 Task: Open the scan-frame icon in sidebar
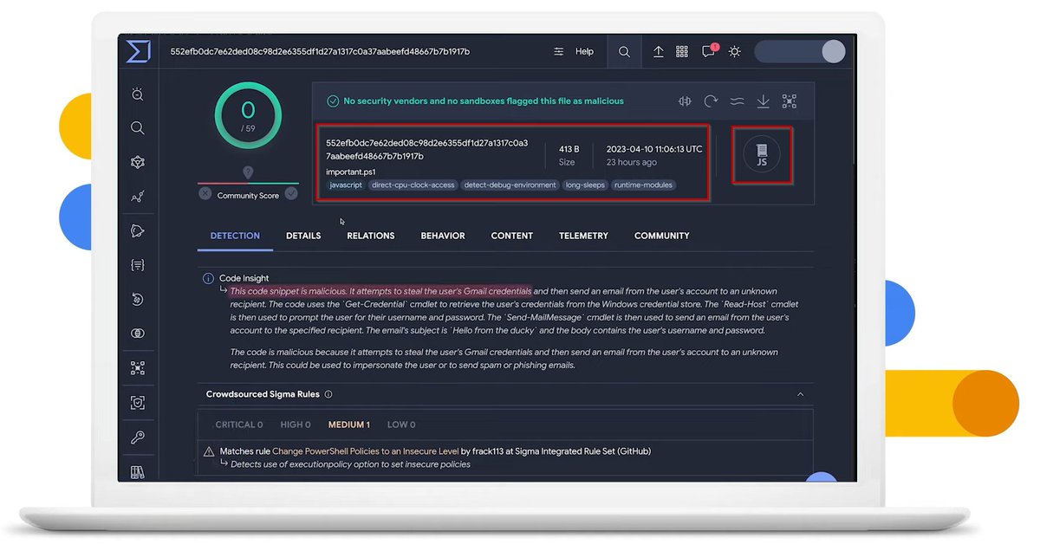point(137,402)
